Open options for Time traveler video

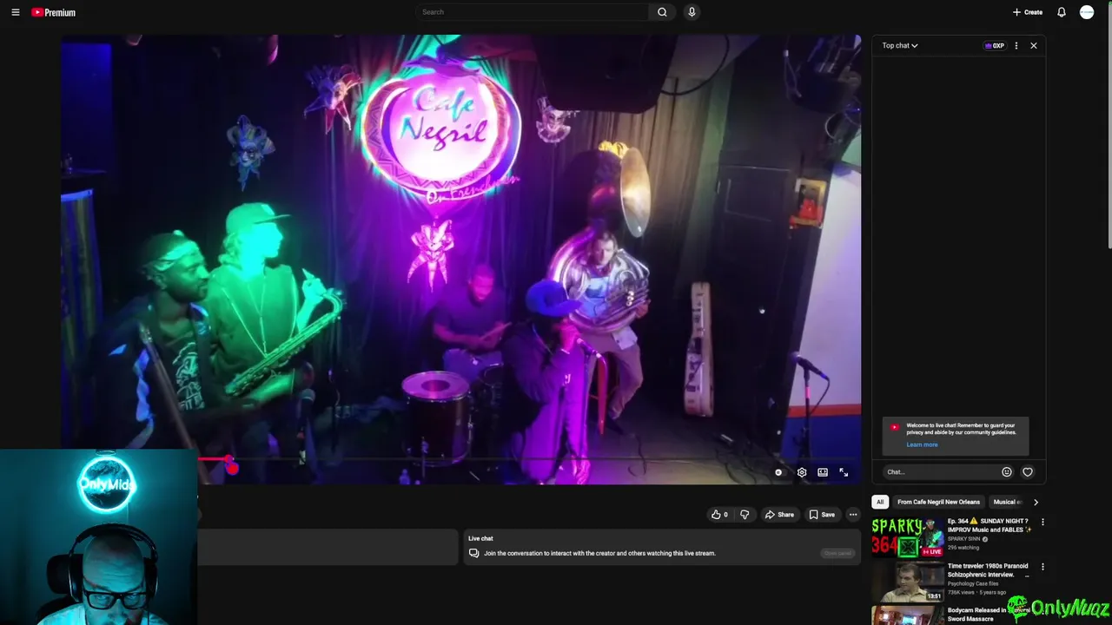coord(1042,567)
